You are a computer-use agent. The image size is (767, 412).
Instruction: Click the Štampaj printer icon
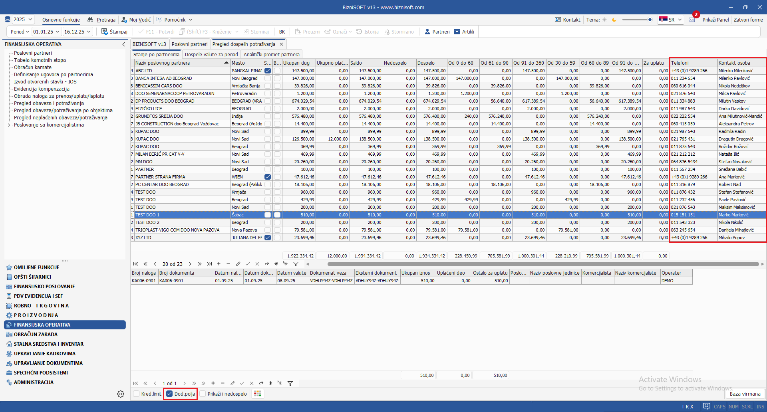point(105,32)
